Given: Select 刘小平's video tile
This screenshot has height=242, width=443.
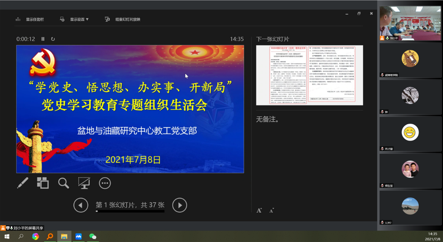Looking at the screenshot, I should click(x=410, y=23).
